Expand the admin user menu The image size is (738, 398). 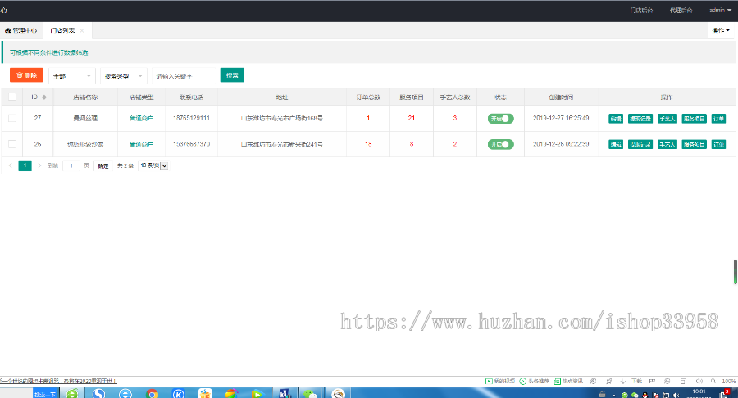720,10
